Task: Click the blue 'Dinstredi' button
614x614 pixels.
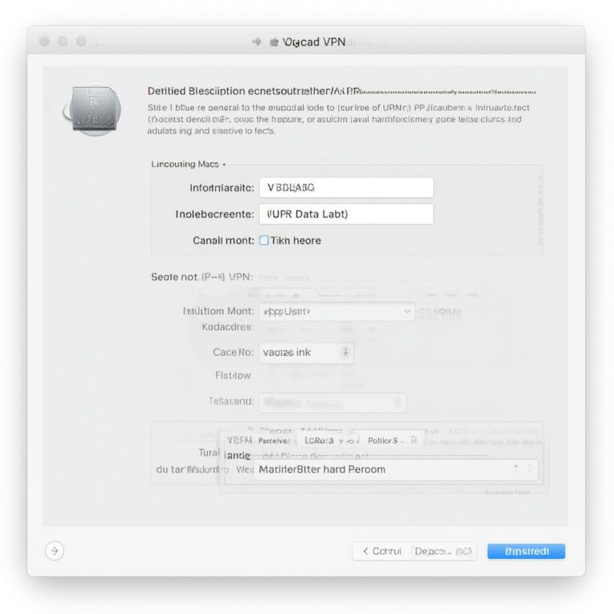Action: tap(526, 552)
